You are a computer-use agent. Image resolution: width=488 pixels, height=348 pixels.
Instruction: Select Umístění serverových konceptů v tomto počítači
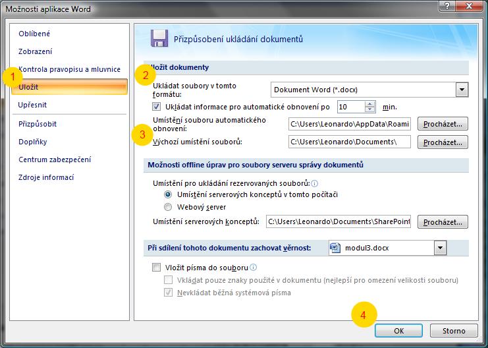click(168, 194)
